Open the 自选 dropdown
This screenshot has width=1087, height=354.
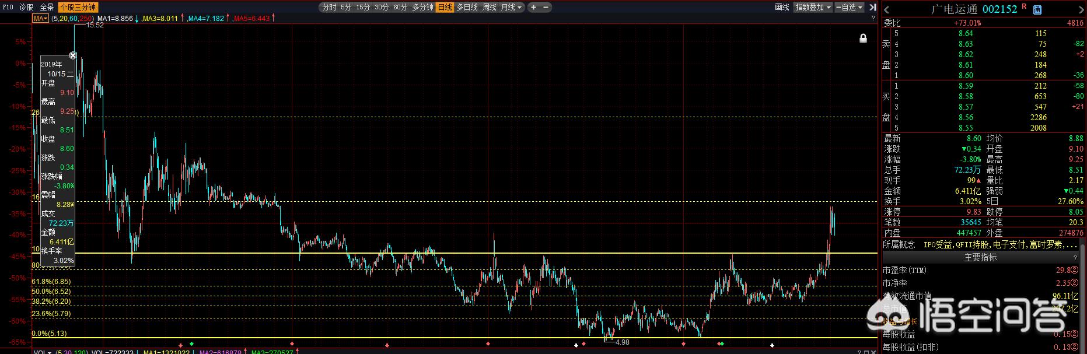pos(850,8)
